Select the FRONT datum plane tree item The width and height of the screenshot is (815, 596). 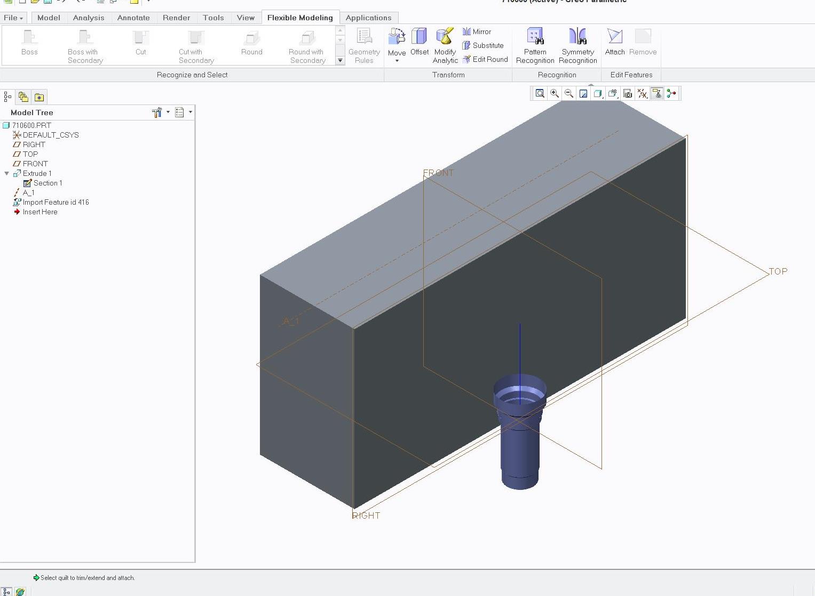click(x=35, y=164)
